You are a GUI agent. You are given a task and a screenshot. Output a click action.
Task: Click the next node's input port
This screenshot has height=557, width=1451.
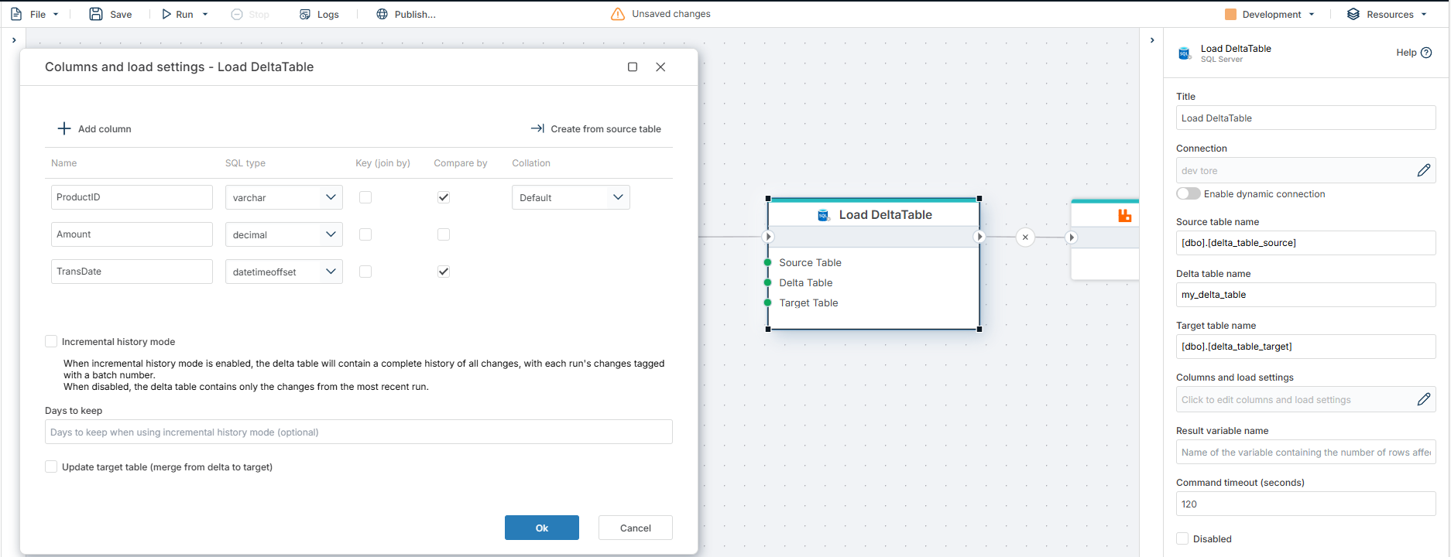1071,237
